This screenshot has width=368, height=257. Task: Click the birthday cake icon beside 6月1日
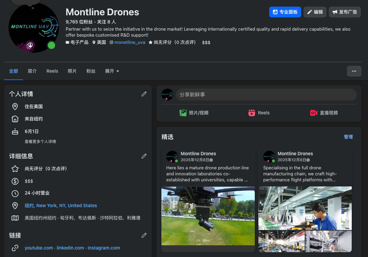coord(15,131)
